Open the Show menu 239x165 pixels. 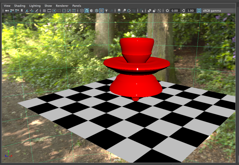click(48, 6)
